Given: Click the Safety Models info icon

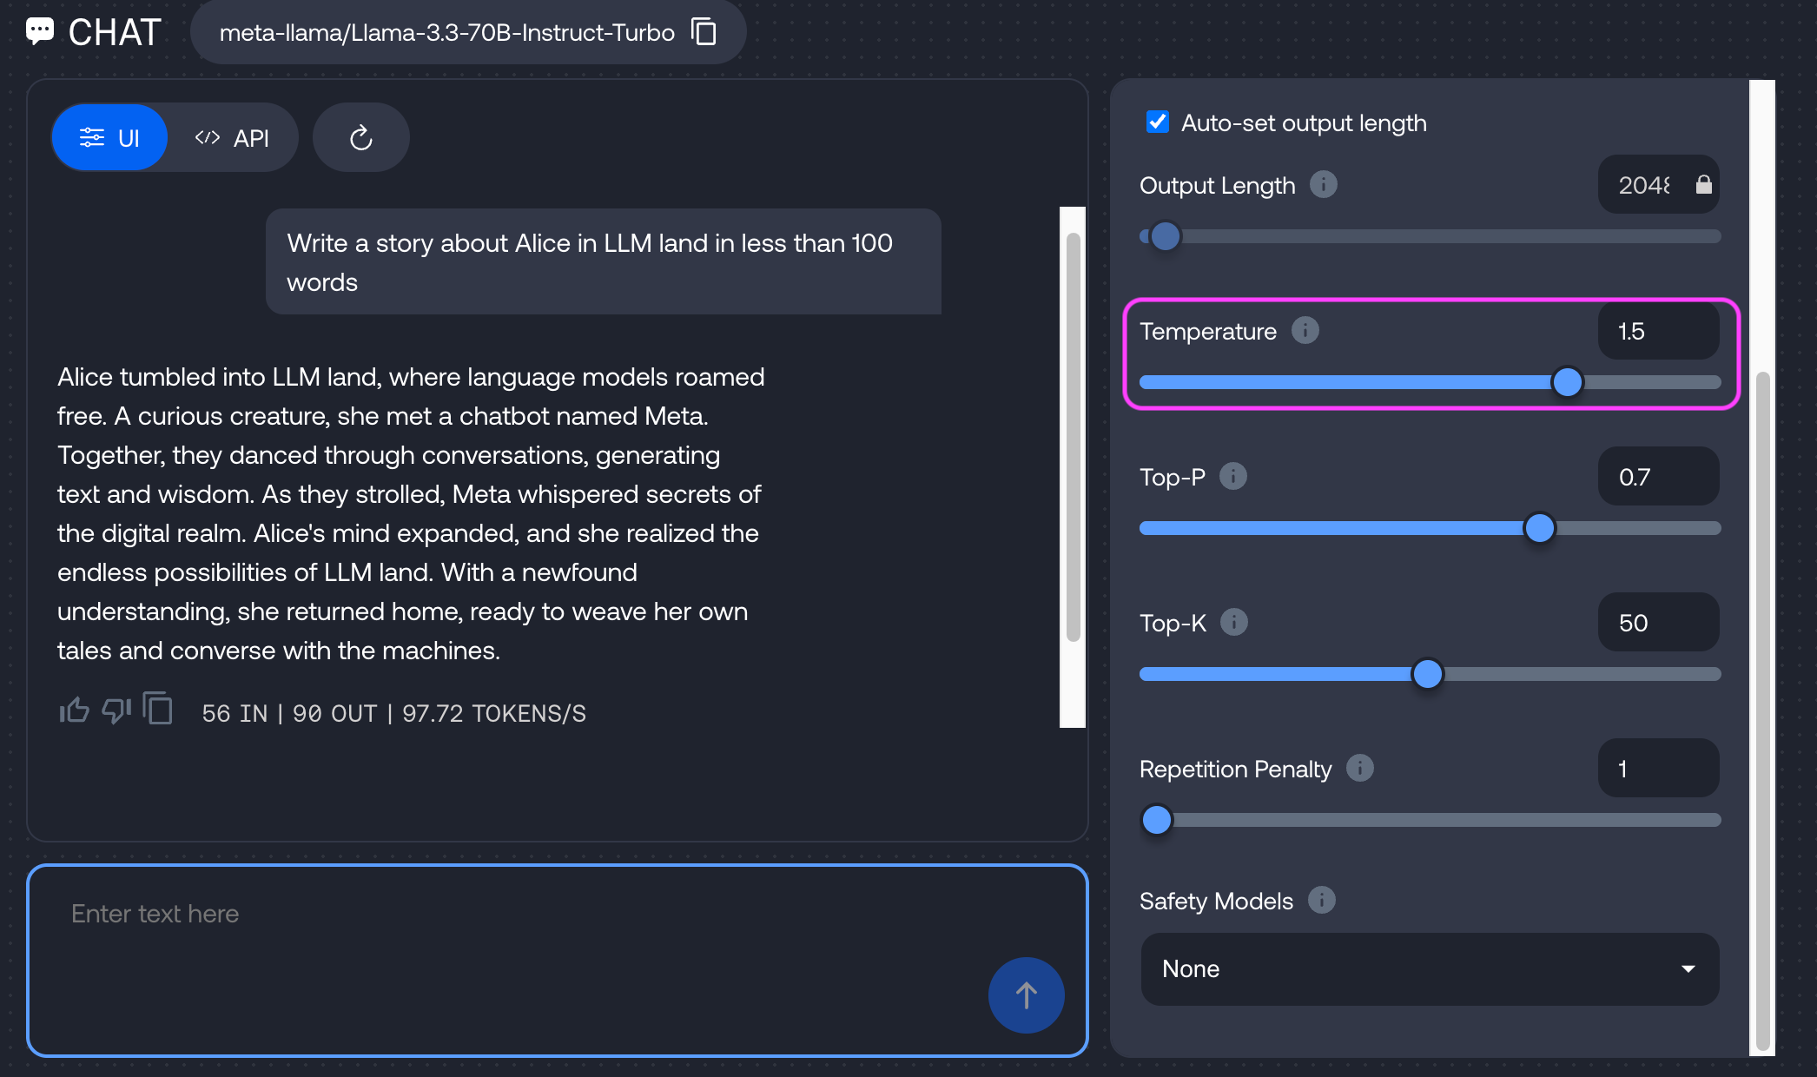Looking at the screenshot, I should (x=1321, y=900).
